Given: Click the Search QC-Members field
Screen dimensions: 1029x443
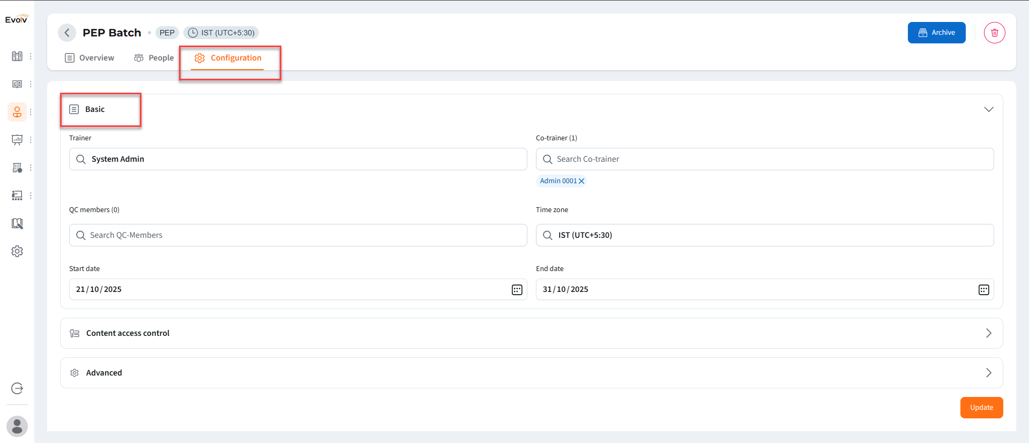Looking at the screenshot, I should (x=298, y=235).
